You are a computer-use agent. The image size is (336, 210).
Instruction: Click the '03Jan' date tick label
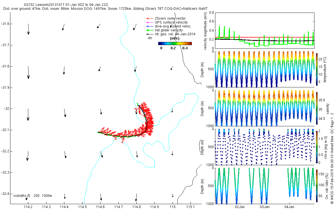(265, 207)
